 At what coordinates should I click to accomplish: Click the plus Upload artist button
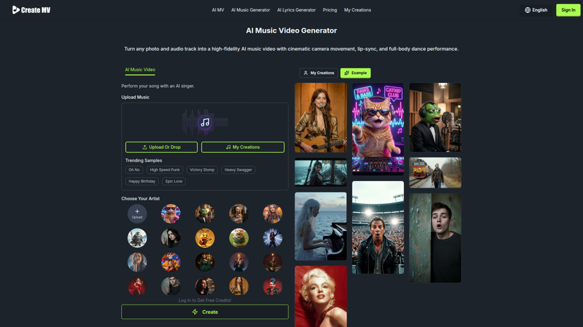pyautogui.click(x=137, y=214)
